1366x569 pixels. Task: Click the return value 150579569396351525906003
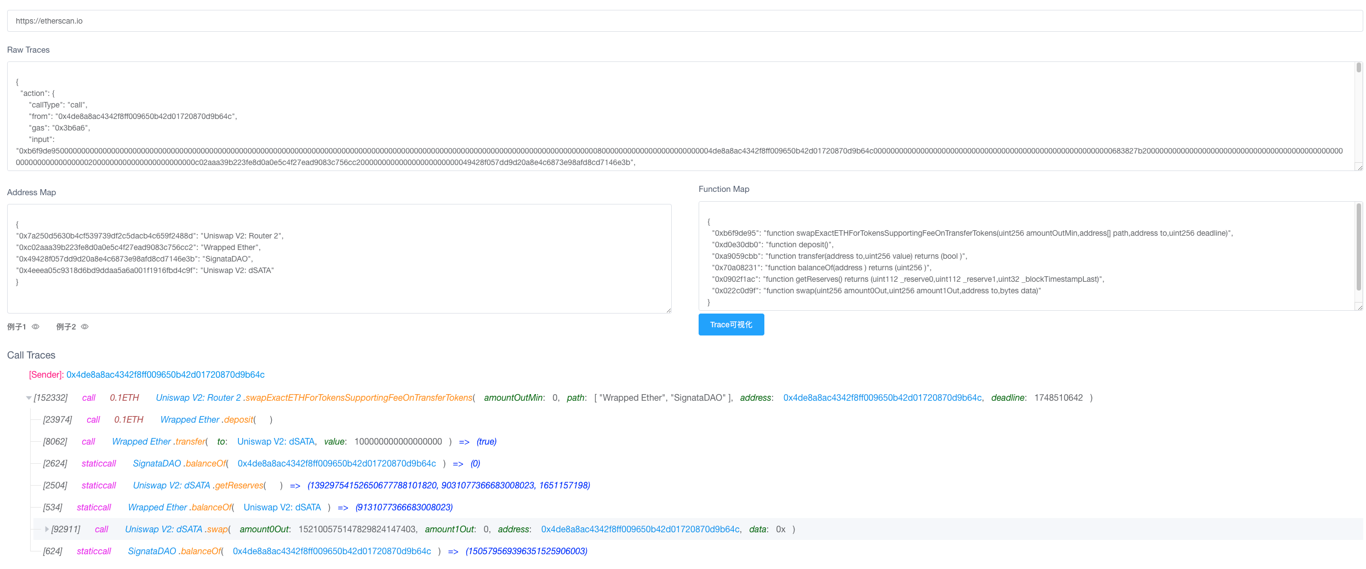click(x=527, y=551)
